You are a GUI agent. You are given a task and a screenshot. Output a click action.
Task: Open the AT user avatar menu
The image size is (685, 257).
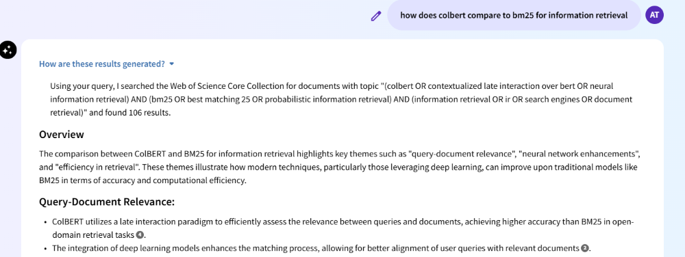click(x=654, y=15)
